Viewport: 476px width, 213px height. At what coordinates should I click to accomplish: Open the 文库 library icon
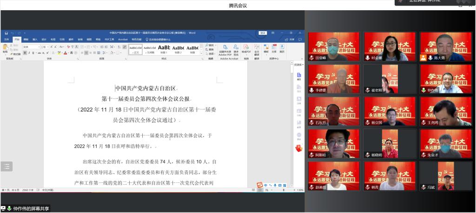(x=274, y=49)
